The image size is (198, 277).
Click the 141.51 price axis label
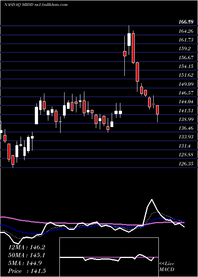[186, 111]
